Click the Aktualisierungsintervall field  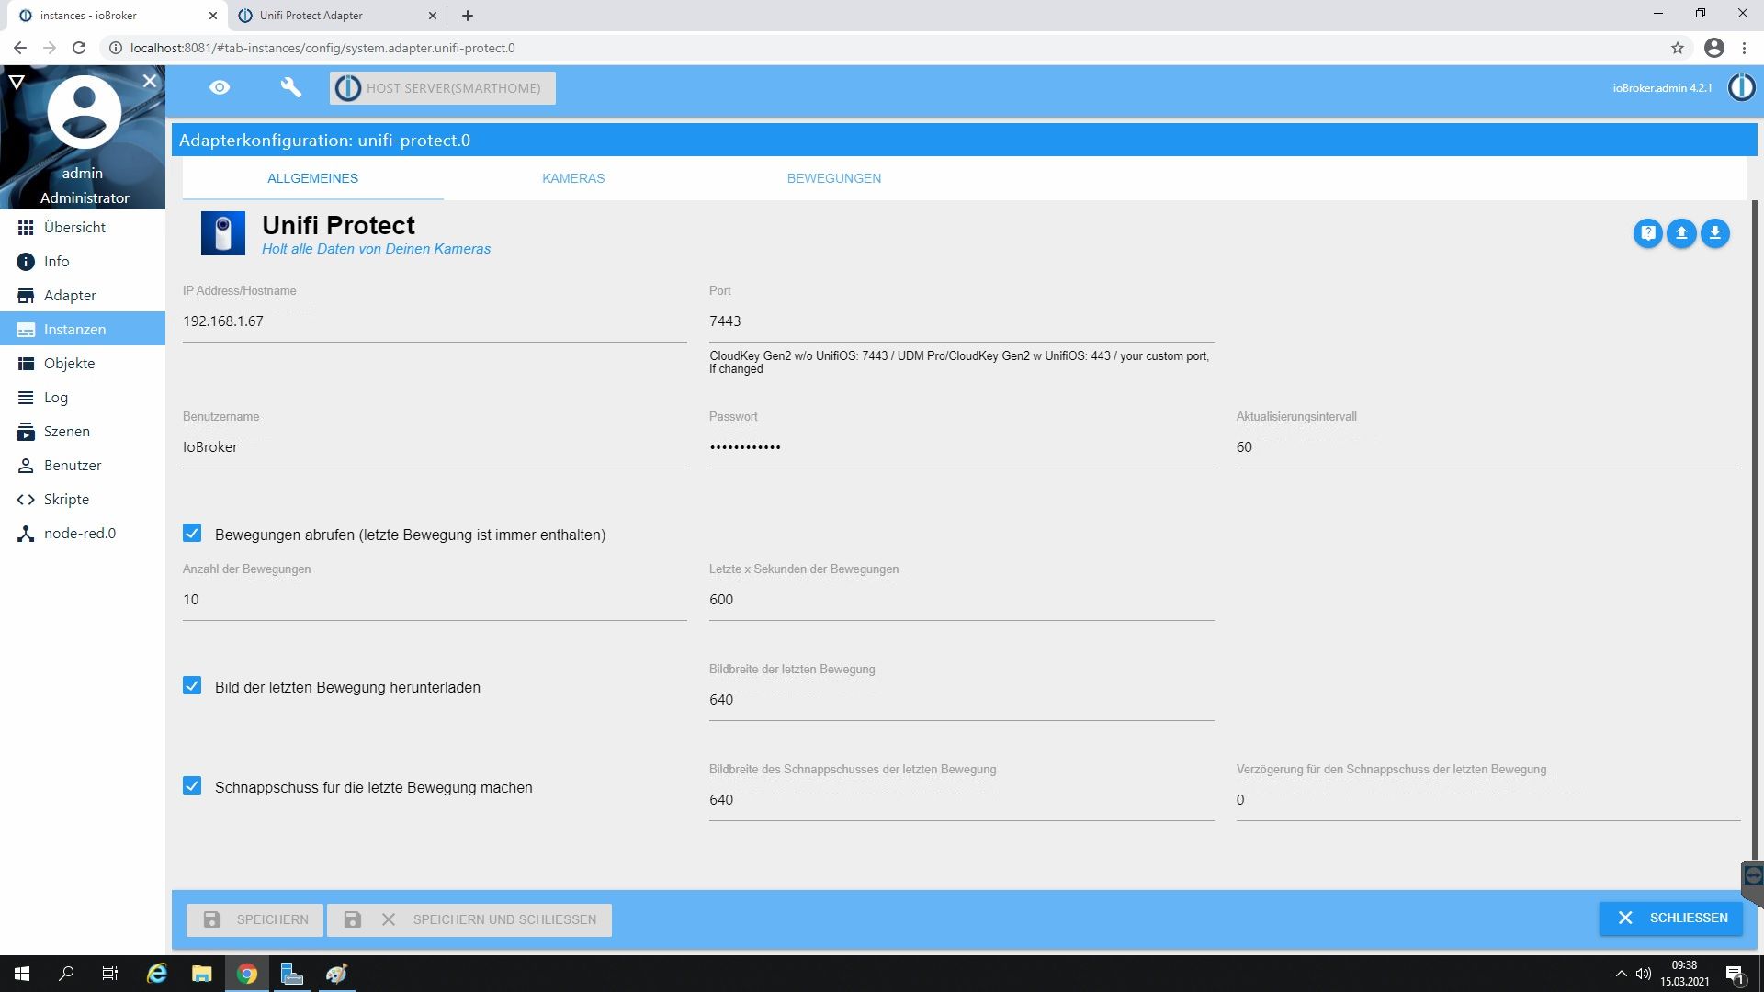pos(1487,447)
